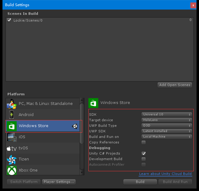Viewport: 199px width, 191px height.
Task: Toggle the Unity C# Projects checkbox
Action: pos(144,153)
